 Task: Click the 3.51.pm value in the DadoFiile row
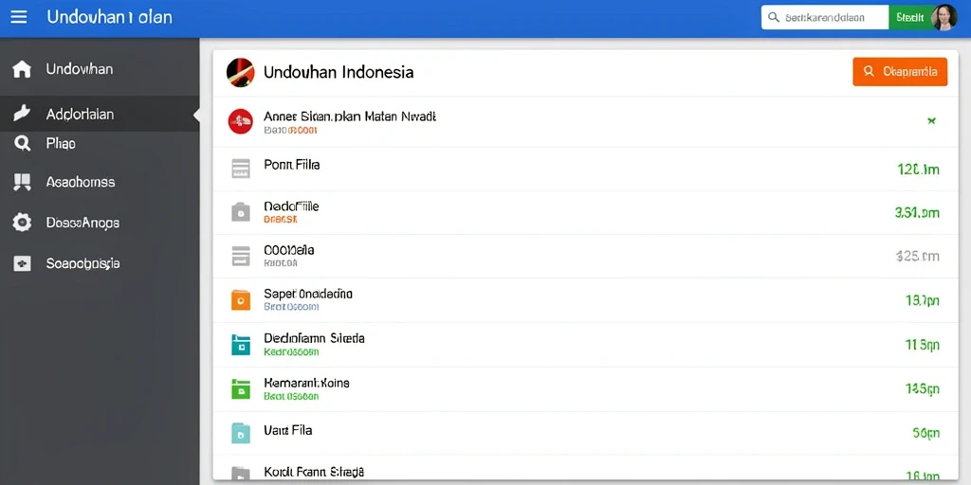[x=917, y=213]
